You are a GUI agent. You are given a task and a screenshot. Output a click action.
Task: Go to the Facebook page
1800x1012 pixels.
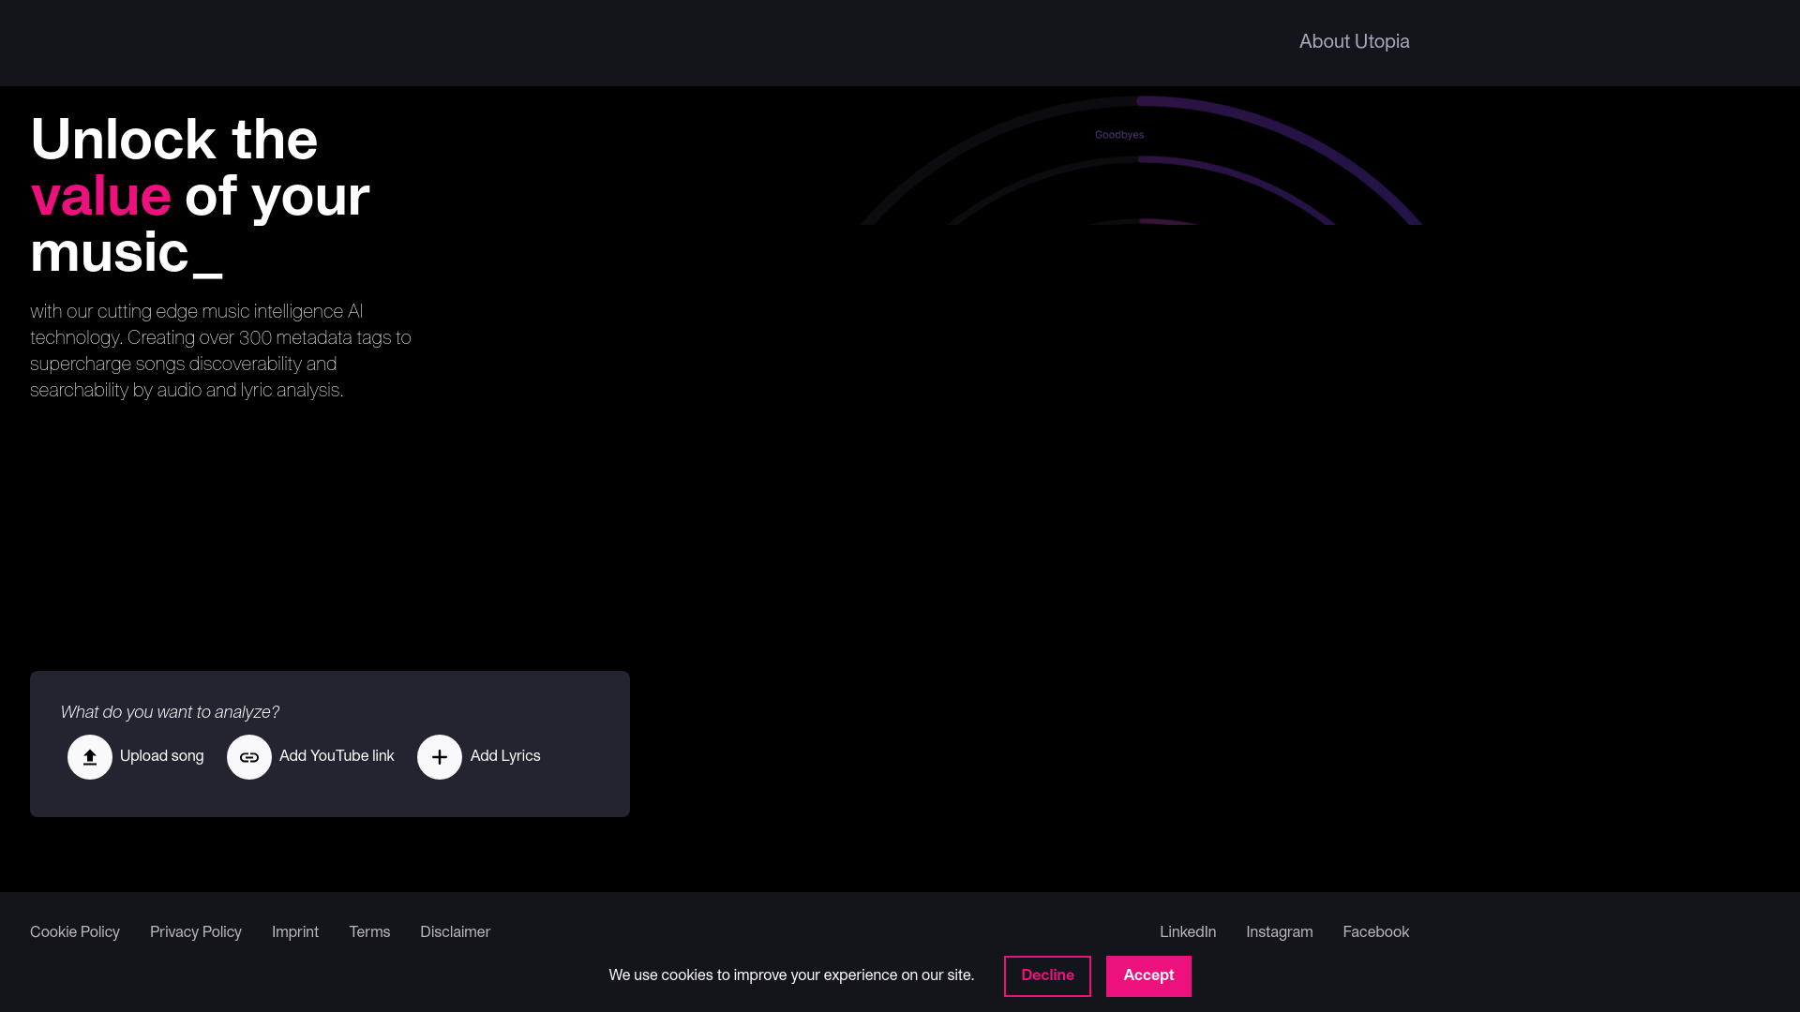coord(1375,931)
